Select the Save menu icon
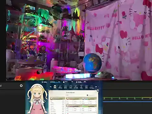The width and height of the screenshot is (152, 114). (86, 87)
